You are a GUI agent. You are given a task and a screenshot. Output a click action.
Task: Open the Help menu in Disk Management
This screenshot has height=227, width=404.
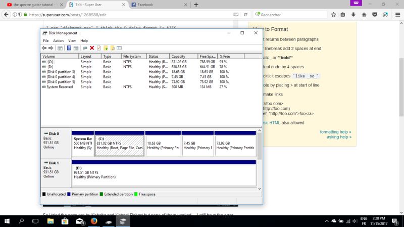pyautogui.click(x=84, y=41)
